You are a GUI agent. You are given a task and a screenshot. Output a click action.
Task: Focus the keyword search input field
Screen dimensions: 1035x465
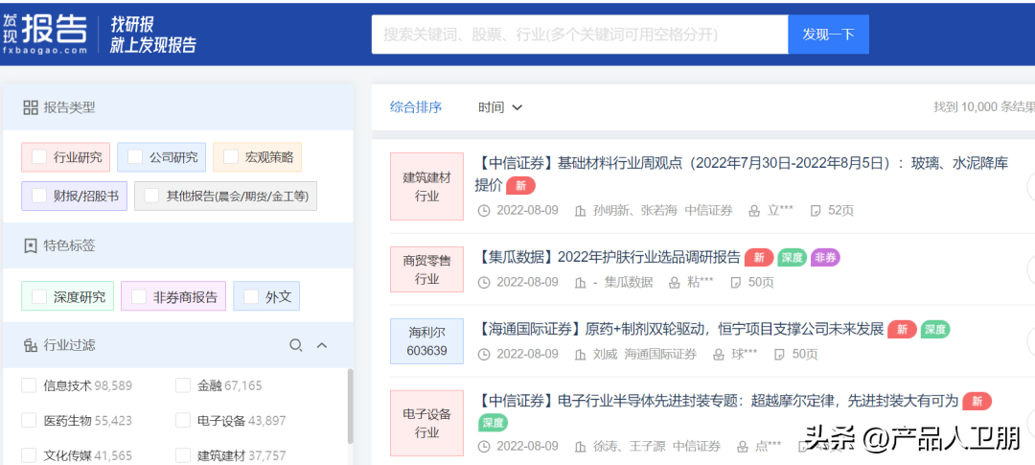point(580,35)
